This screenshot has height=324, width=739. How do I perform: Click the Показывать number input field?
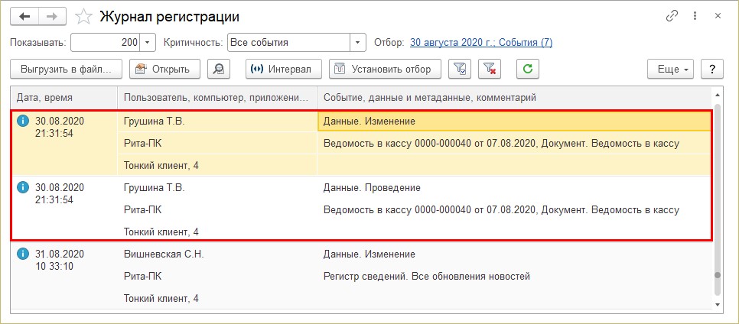(x=106, y=42)
